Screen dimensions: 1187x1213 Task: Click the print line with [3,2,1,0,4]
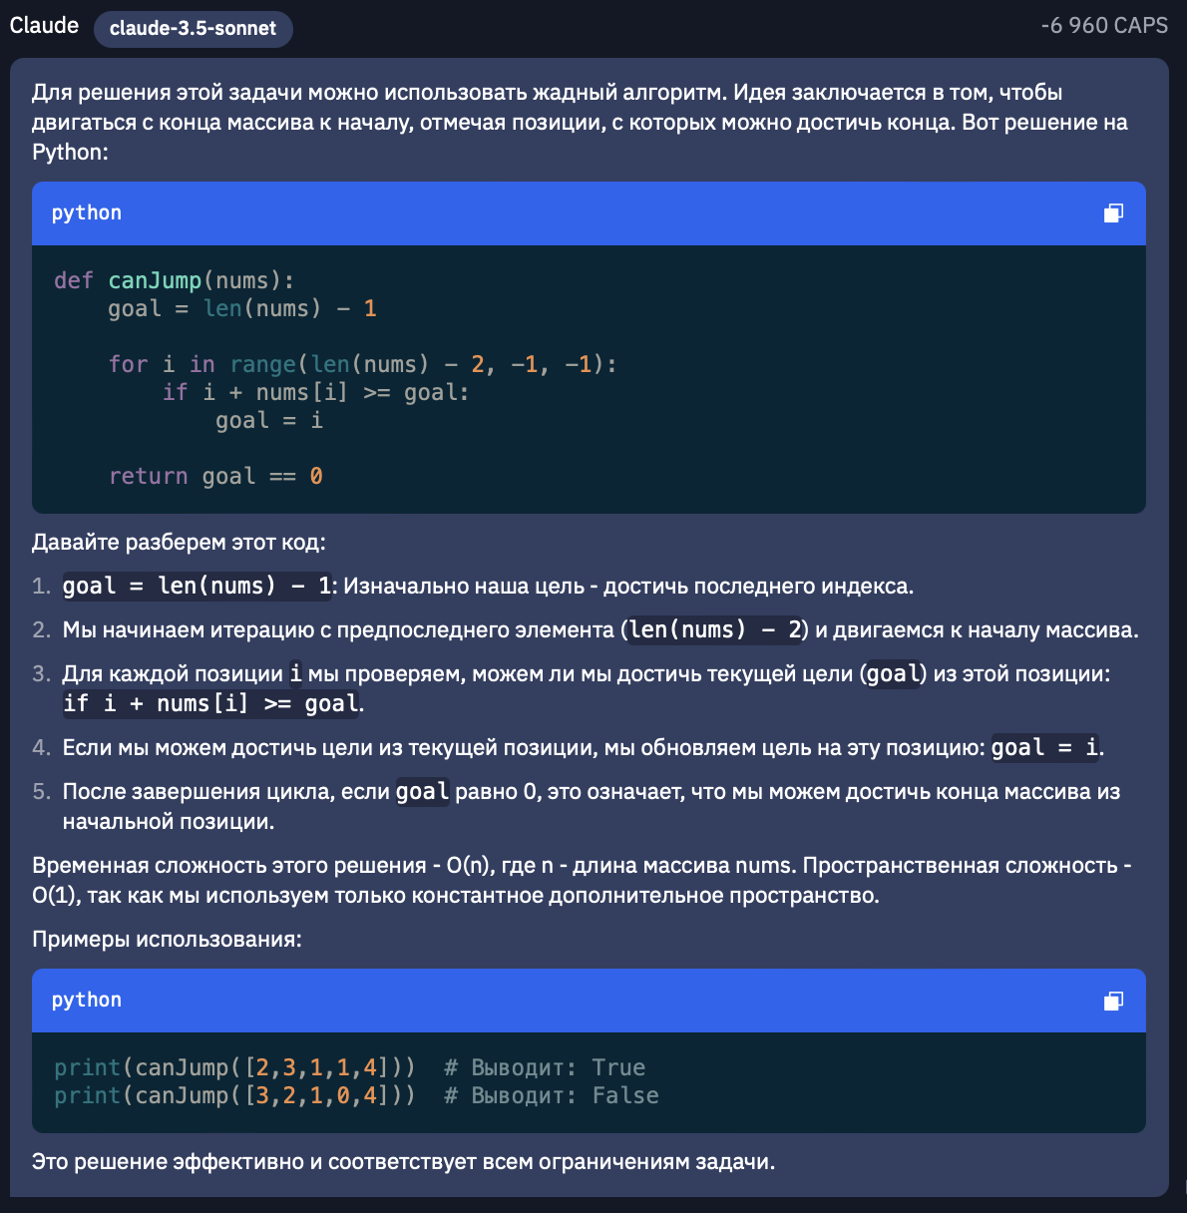pyautogui.click(x=356, y=1095)
